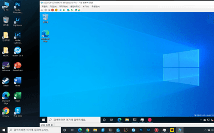Select the Lightroom (Lr) desktop shortcut
The height and width of the screenshot is (133, 214).
[18, 21]
